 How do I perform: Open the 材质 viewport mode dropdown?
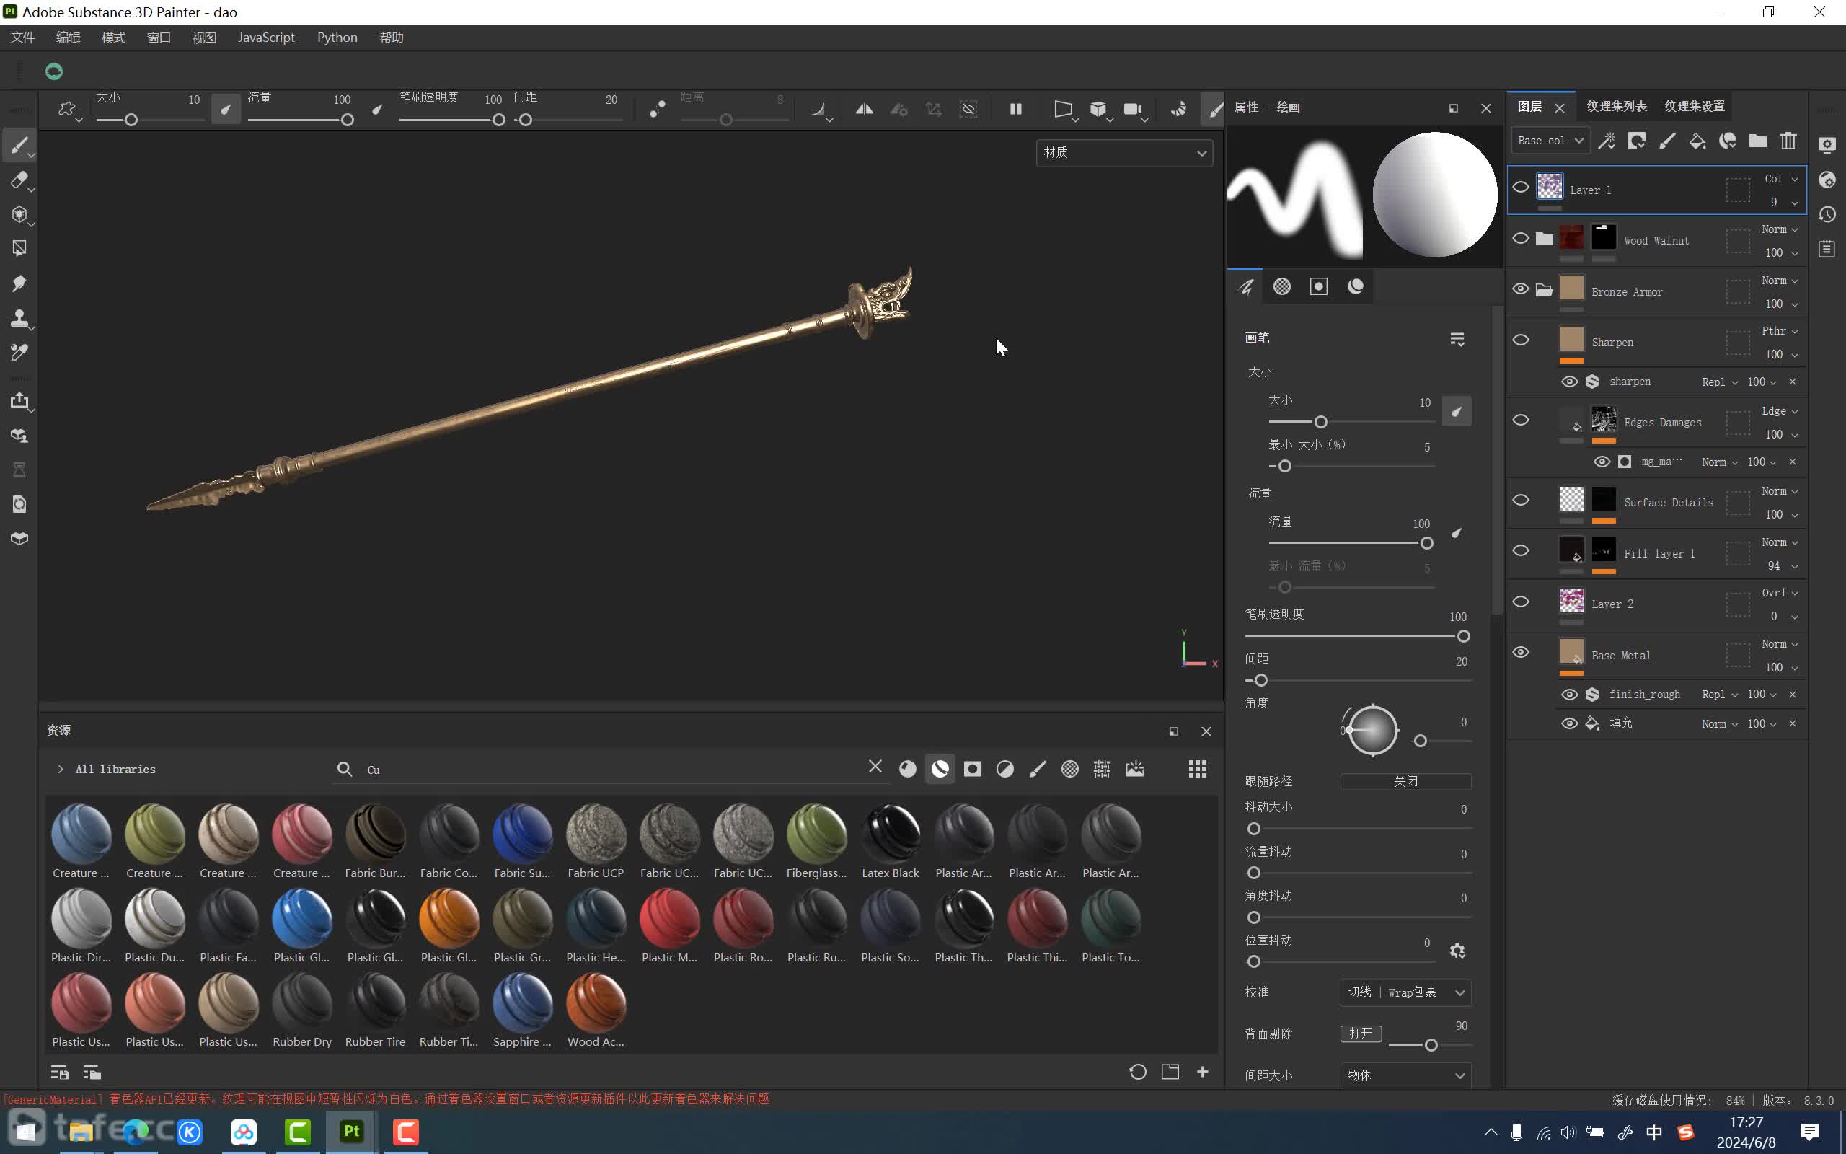coord(1124,153)
